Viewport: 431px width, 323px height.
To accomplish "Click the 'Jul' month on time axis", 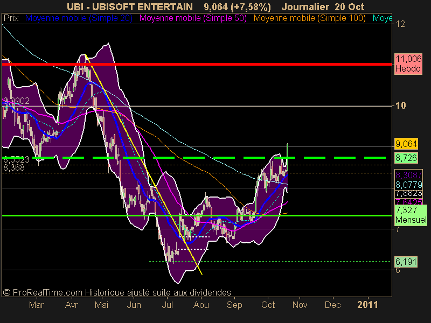I will (168, 305).
